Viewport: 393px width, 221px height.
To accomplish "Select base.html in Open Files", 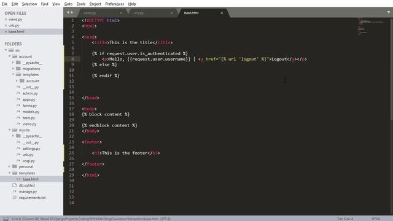I will tap(17, 31).
